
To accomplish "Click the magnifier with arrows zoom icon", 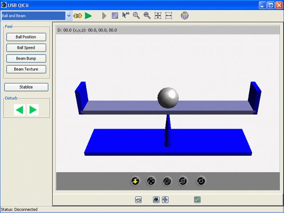I will [147, 16].
